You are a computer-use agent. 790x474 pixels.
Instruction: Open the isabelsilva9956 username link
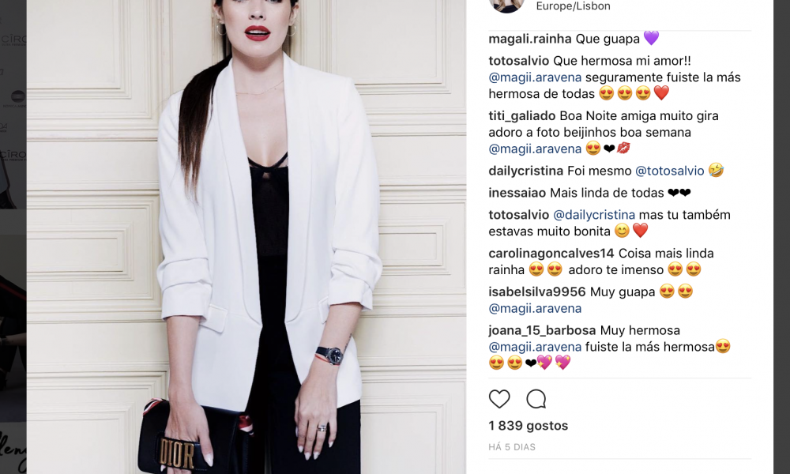click(537, 292)
